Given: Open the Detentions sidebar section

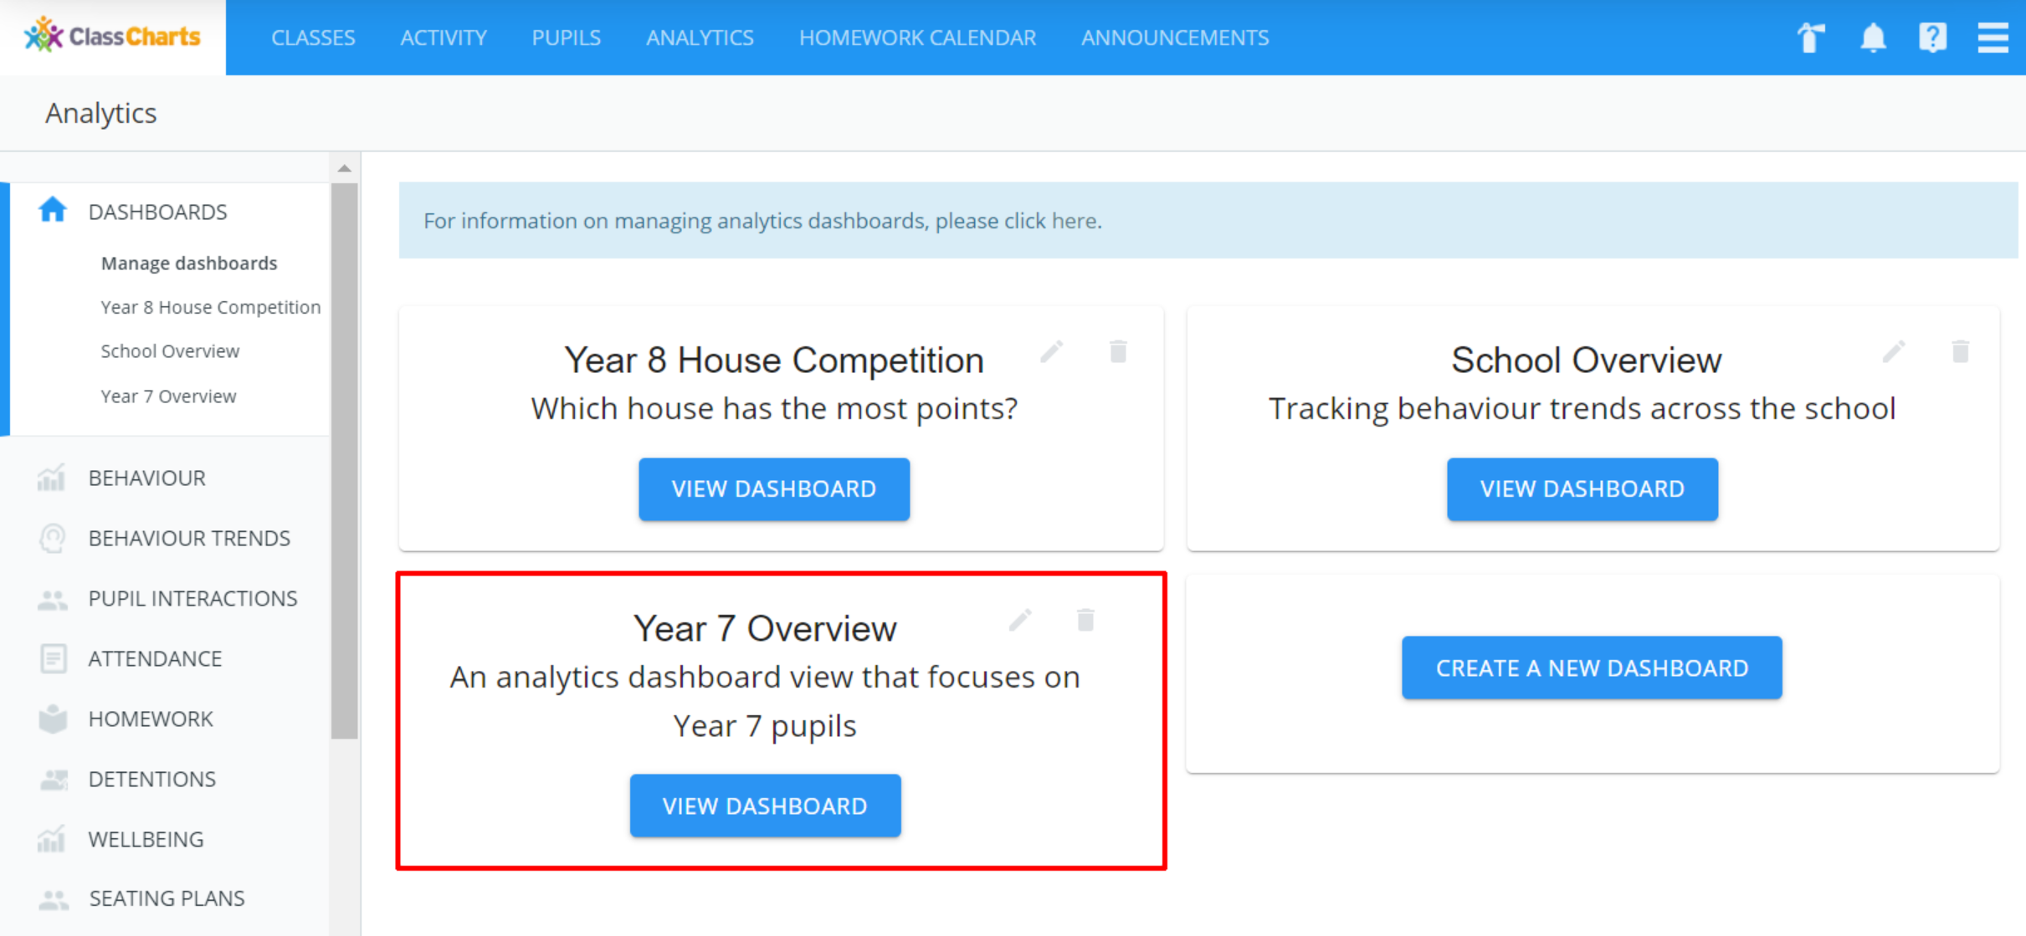Looking at the screenshot, I should point(151,779).
